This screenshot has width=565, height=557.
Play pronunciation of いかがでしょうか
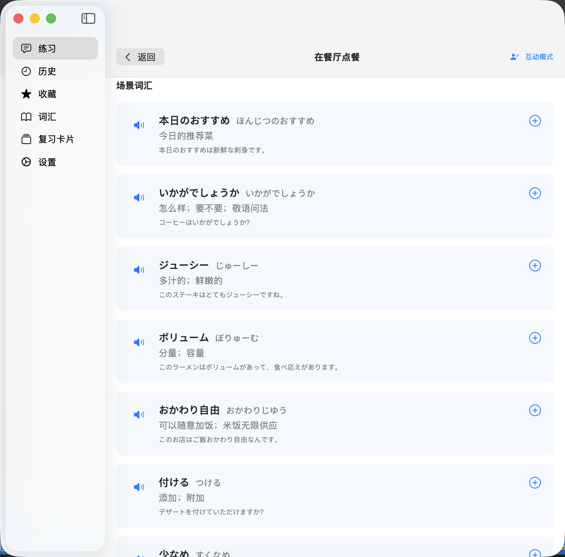(139, 197)
